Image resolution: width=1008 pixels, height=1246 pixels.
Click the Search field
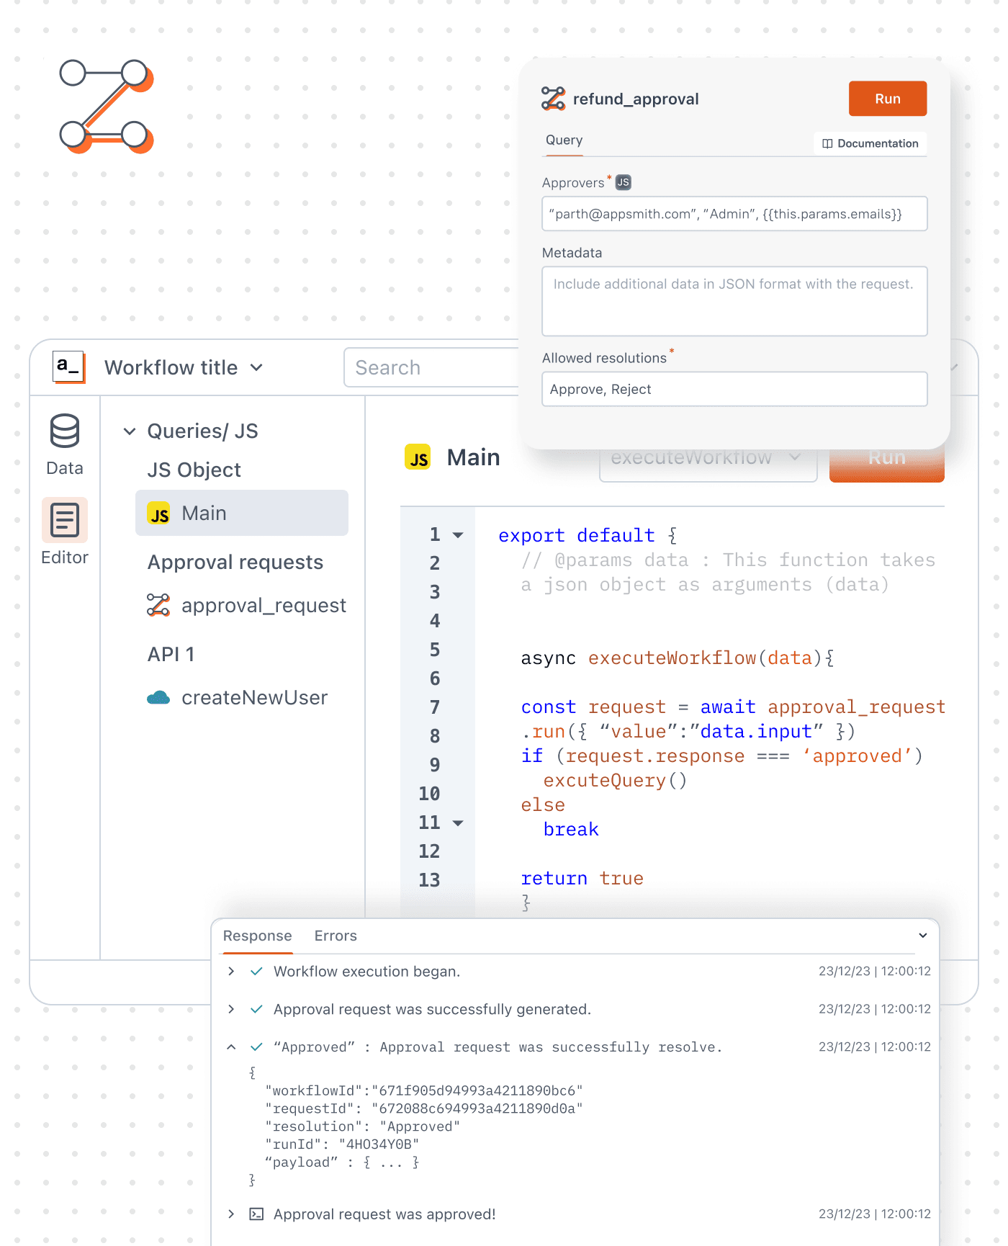click(432, 367)
